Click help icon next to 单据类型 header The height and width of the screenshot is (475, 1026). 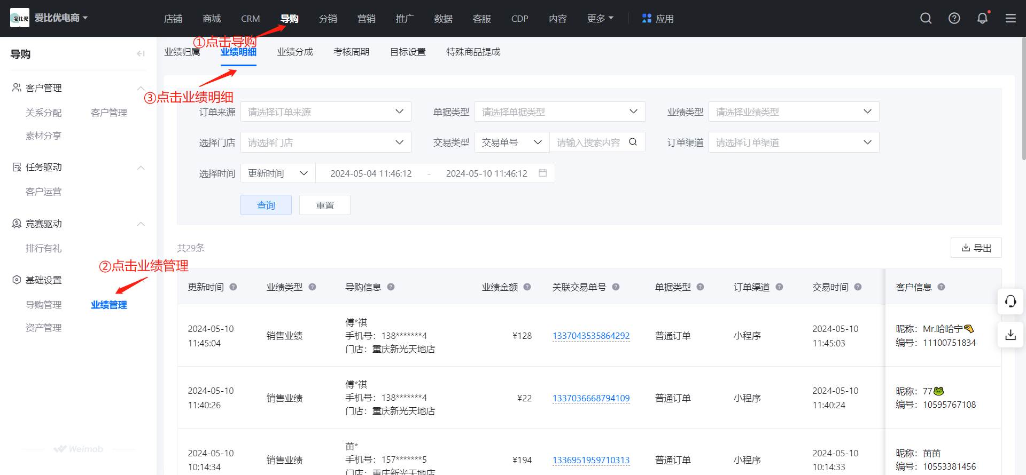pyautogui.click(x=700, y=287)
